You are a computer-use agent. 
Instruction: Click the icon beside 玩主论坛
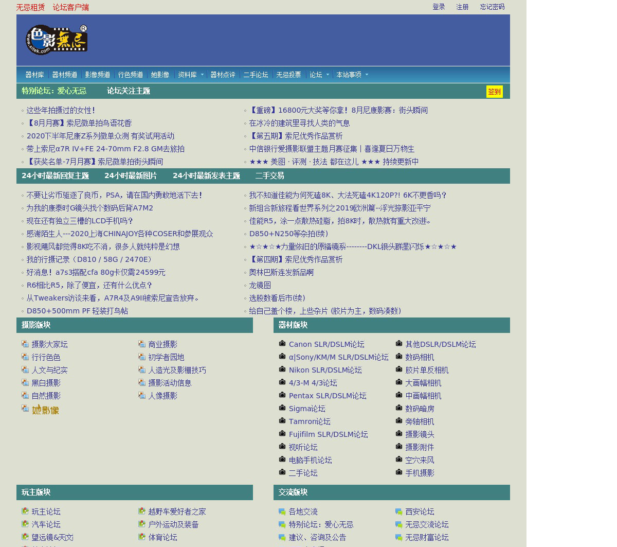pos(25,511)
